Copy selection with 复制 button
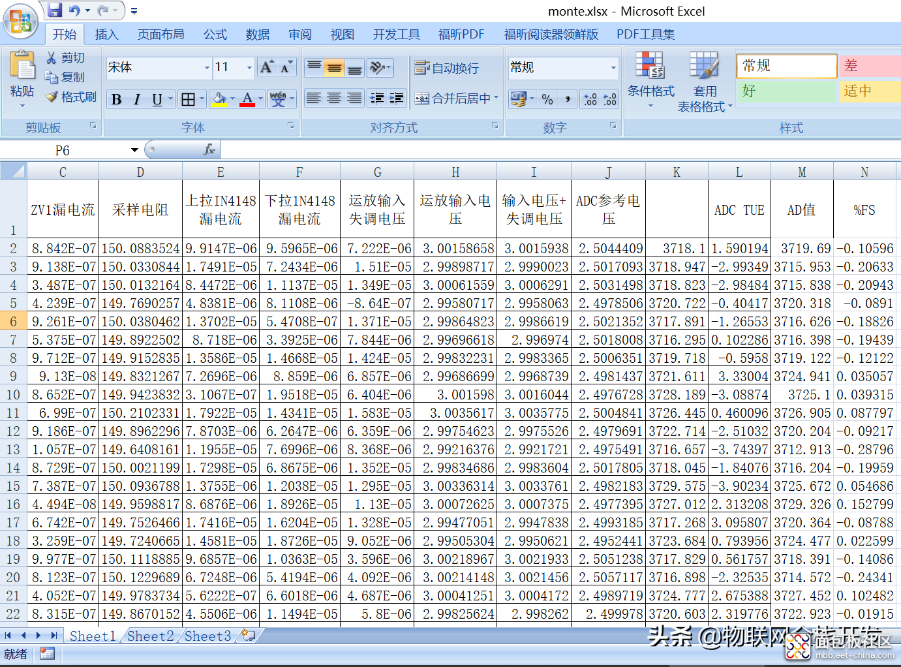 click(x=65, y=77)
